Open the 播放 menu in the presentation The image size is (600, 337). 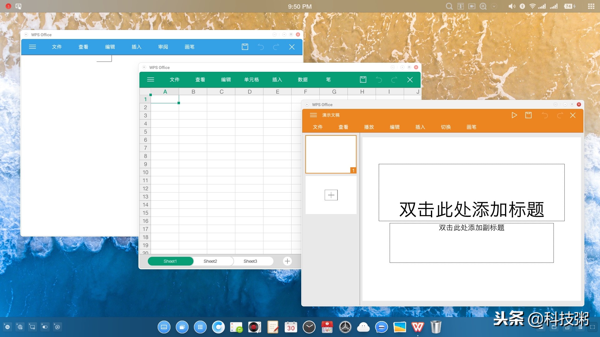369,127
